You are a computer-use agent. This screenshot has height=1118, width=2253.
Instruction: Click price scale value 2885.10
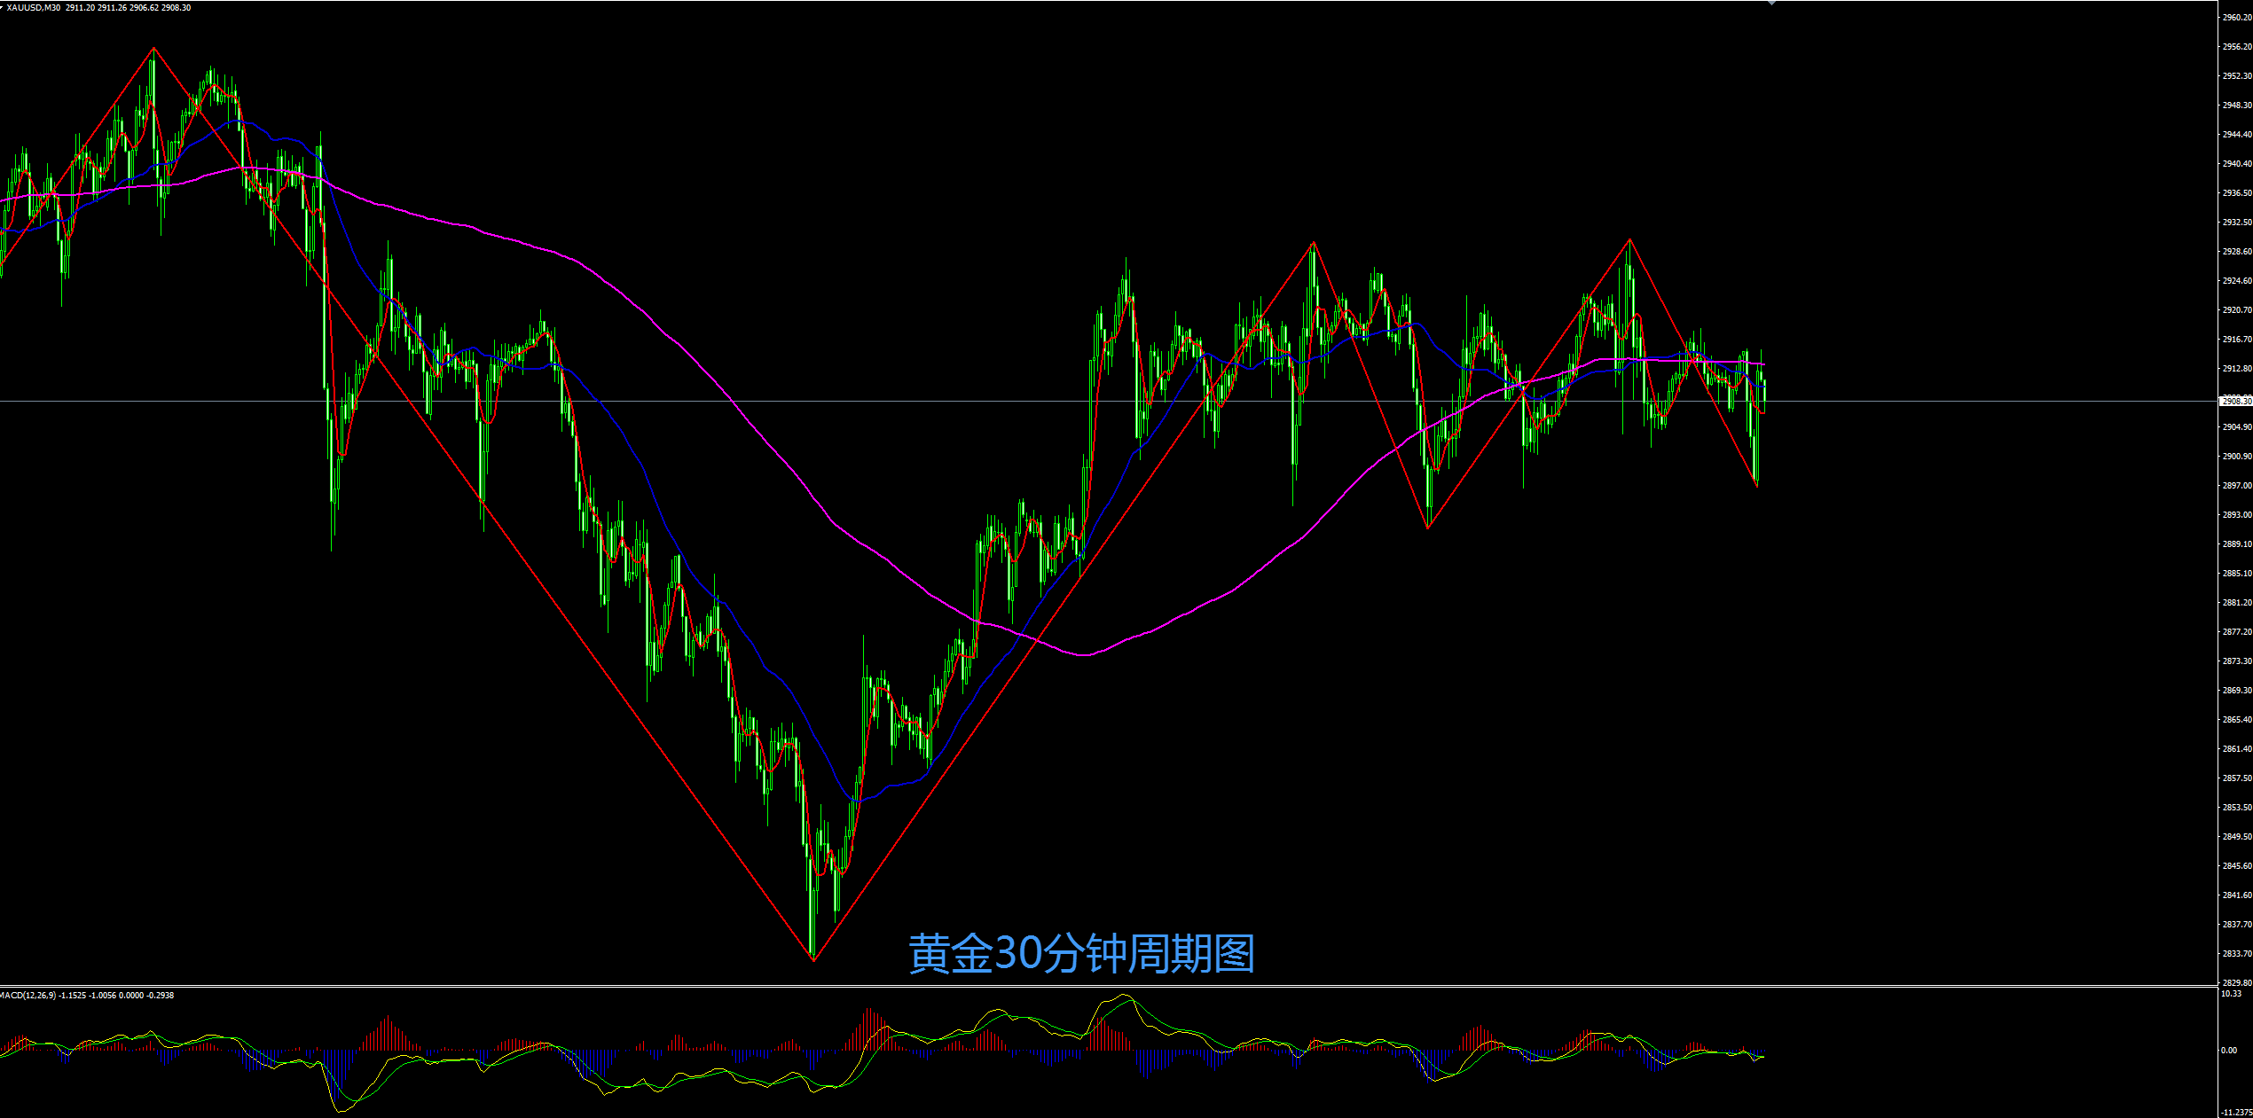click(2237, 574)
